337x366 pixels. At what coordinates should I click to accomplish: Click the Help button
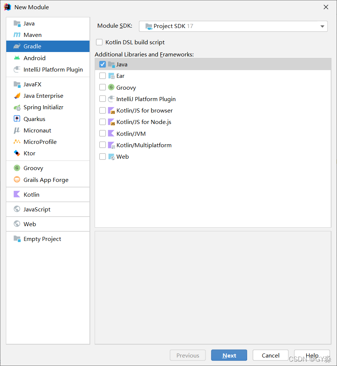tap(312, 355)
